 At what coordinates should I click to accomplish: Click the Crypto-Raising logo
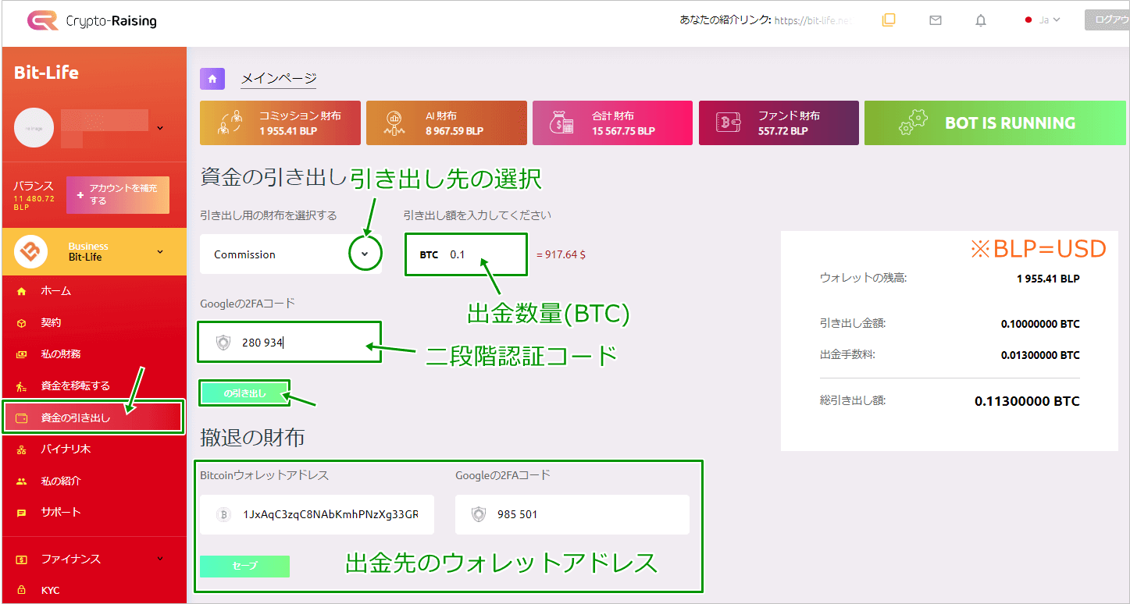(x=92, y=21)
